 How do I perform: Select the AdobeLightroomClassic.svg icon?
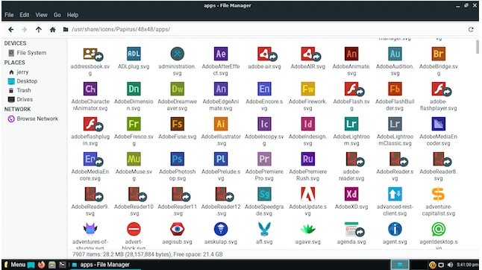coord(395,124)
